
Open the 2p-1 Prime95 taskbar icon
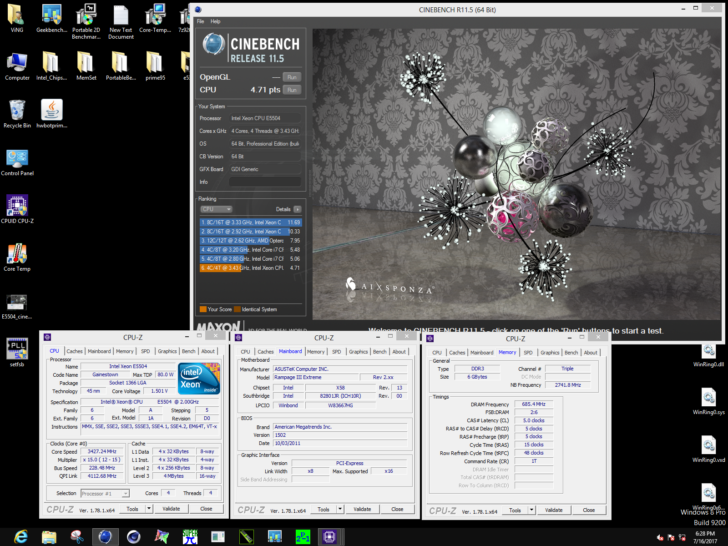point(303,537)
